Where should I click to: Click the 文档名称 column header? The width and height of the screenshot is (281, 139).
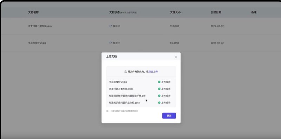point(33,12)
